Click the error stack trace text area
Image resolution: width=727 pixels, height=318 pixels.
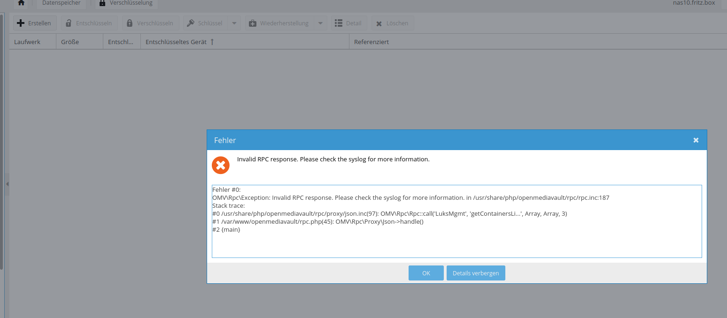(x=456, y=221)
